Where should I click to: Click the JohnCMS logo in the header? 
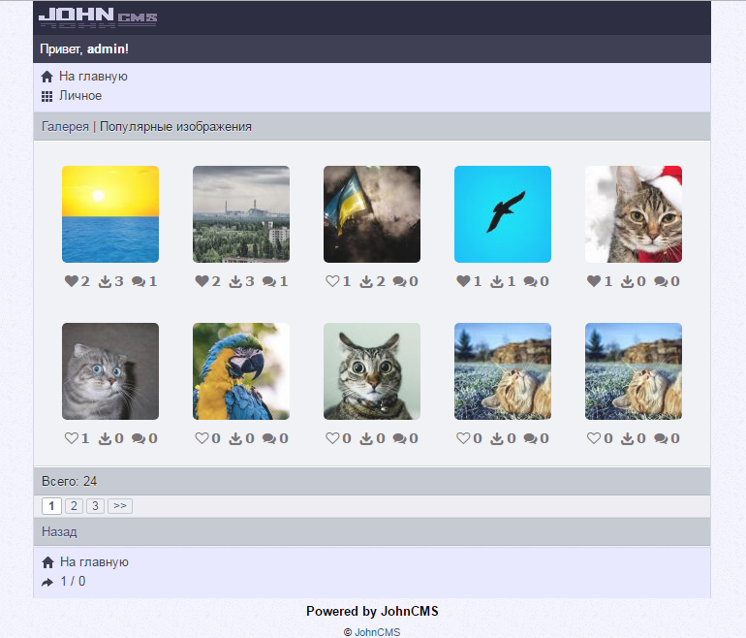97,16
